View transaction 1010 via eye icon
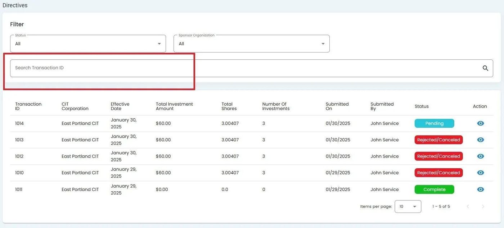This screenshot has width=504, height=228. (x=480, y=173)
